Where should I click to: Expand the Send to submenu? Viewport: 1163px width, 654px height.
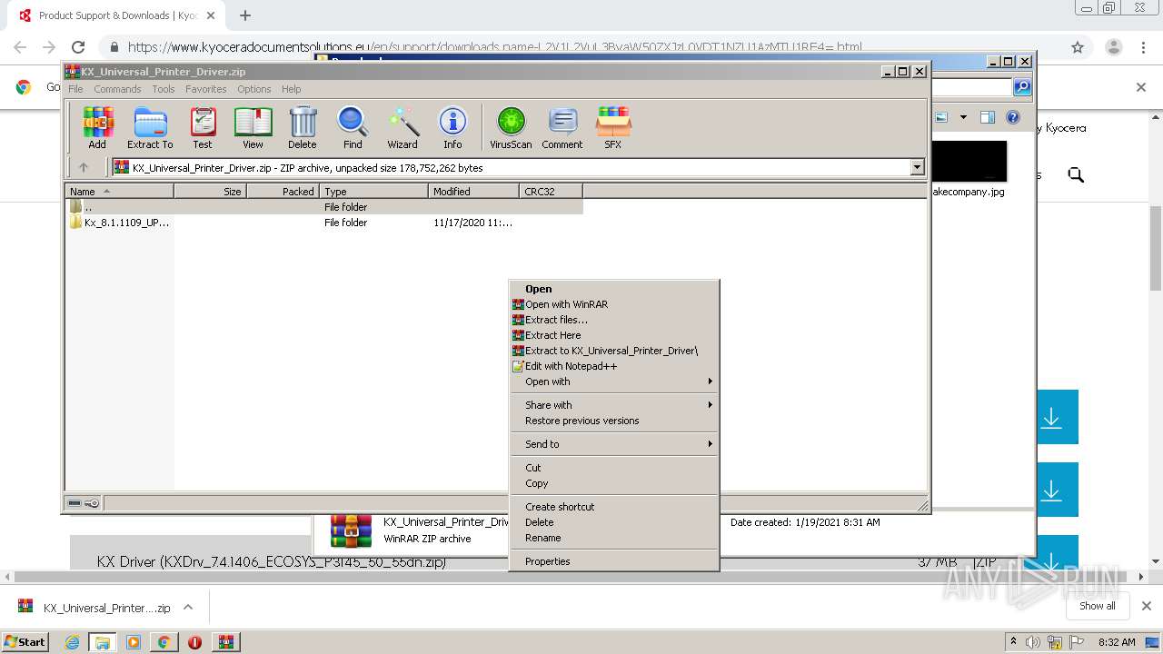613,444
